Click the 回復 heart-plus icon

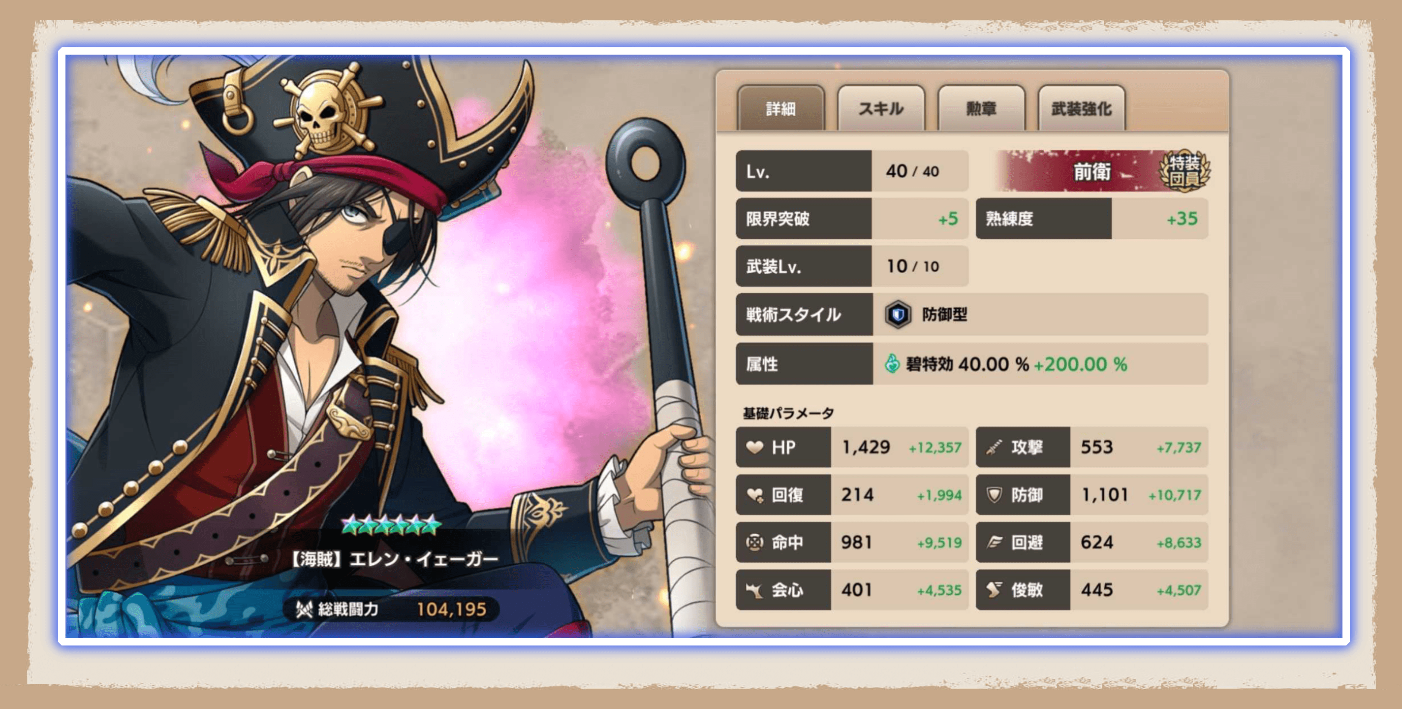755,495
